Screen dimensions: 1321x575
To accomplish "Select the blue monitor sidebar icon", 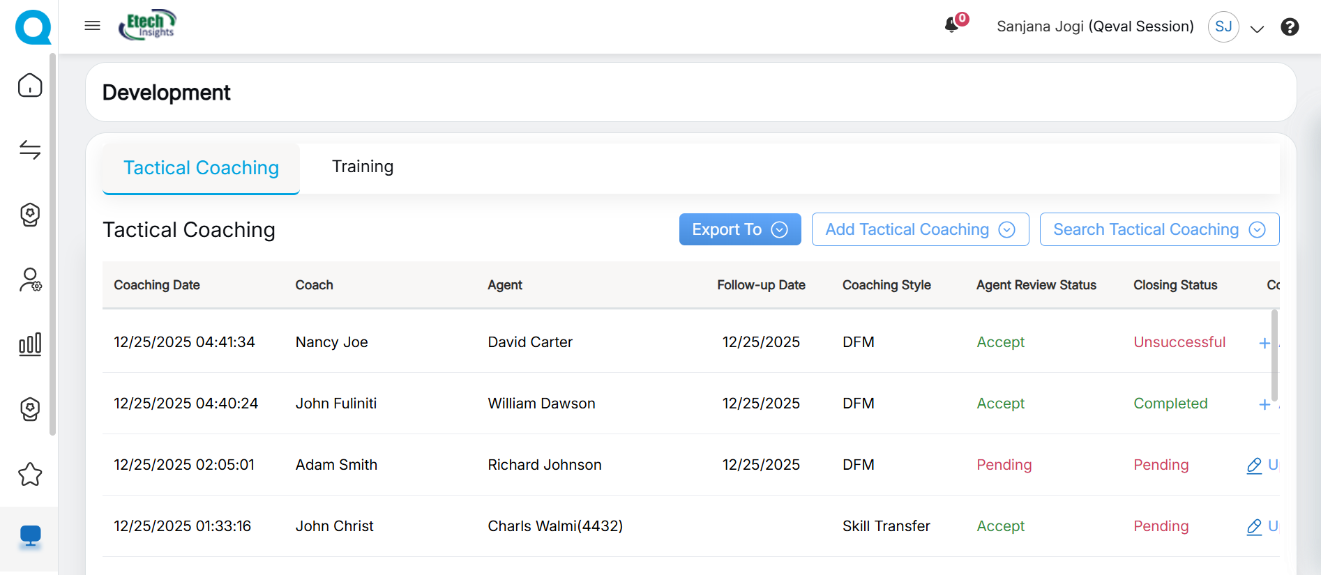I will 30,535.
